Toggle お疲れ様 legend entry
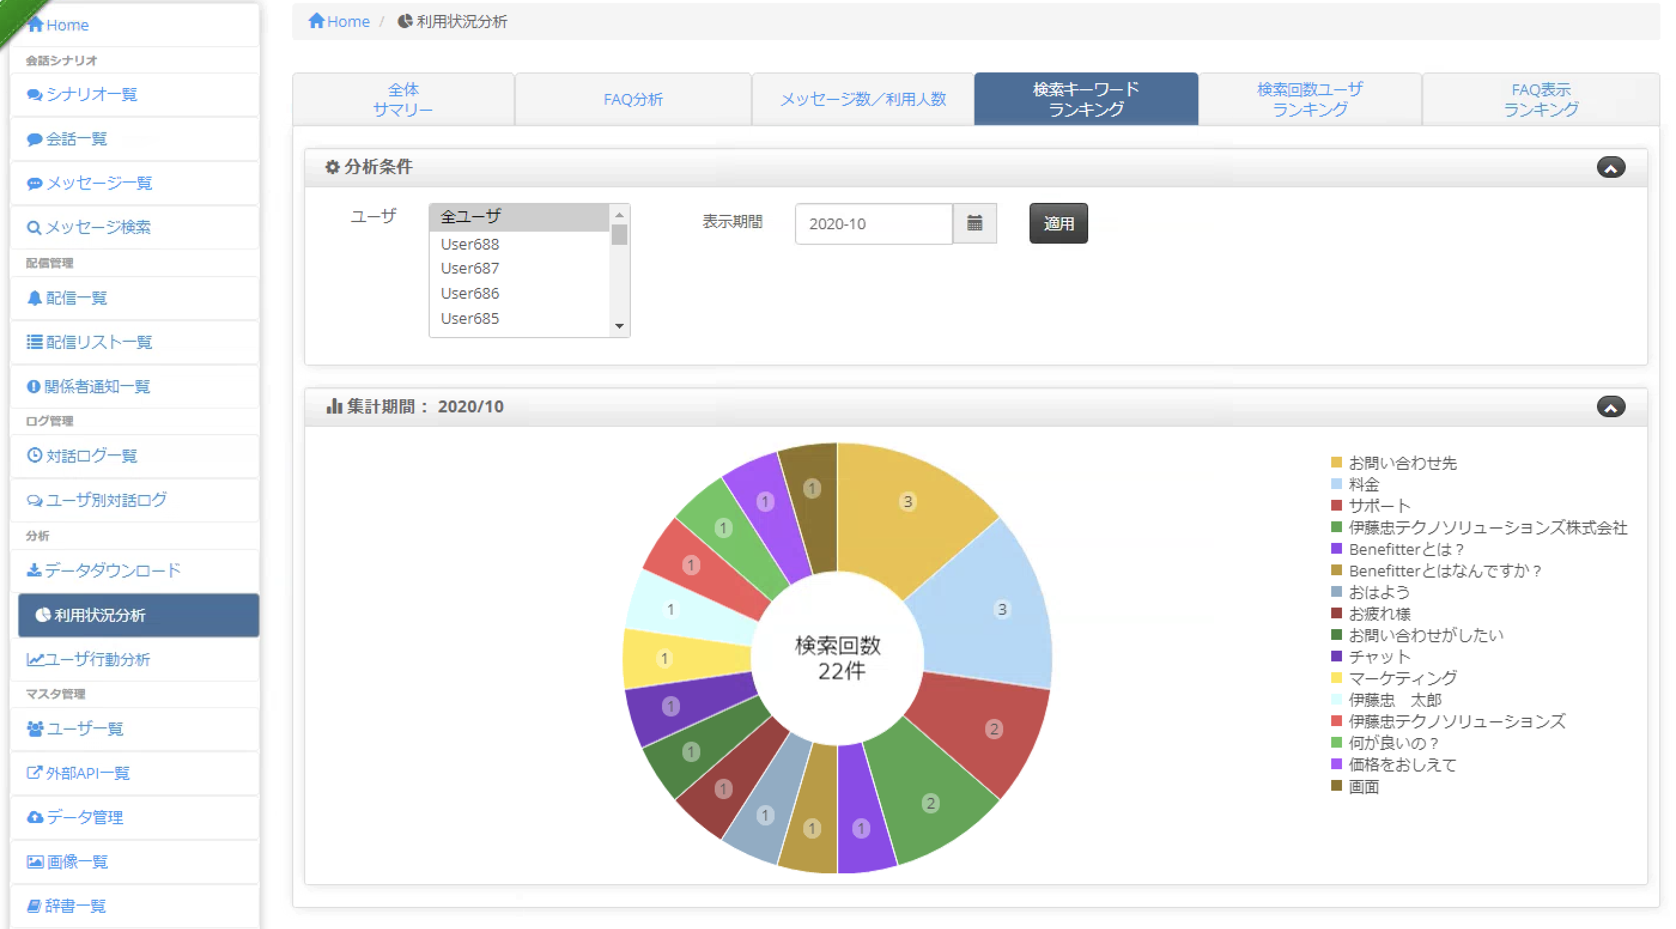The width and height of the screenshot is (1676, 929). 1370,614
